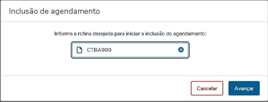268x102 pixels.
Task: Remove the entered routine using the circular X
Action: (181, 50)
